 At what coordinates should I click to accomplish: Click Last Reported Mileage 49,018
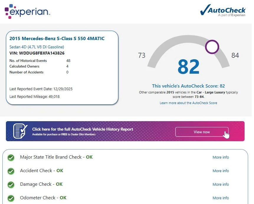(35, 97)
